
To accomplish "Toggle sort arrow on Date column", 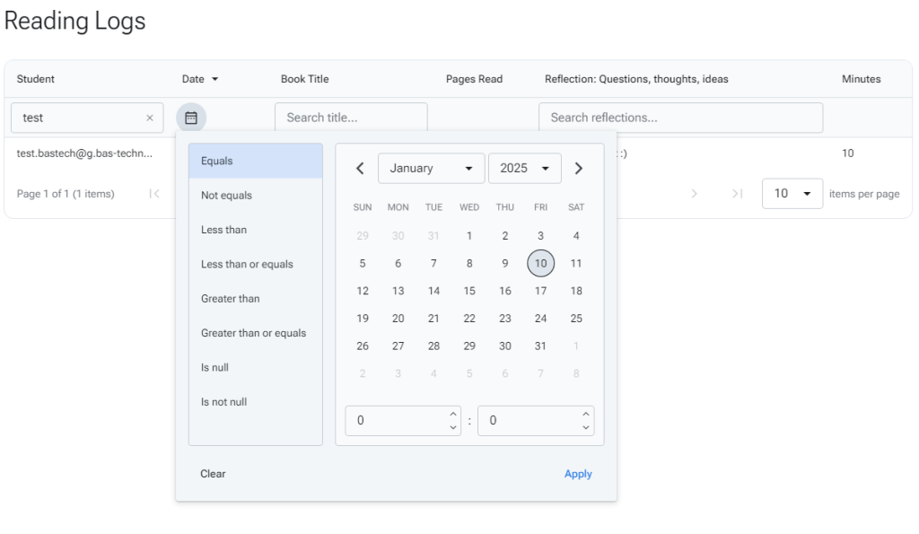I will (214, 80).
